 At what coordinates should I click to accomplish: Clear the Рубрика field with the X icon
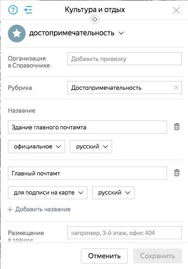click(176, 87)
